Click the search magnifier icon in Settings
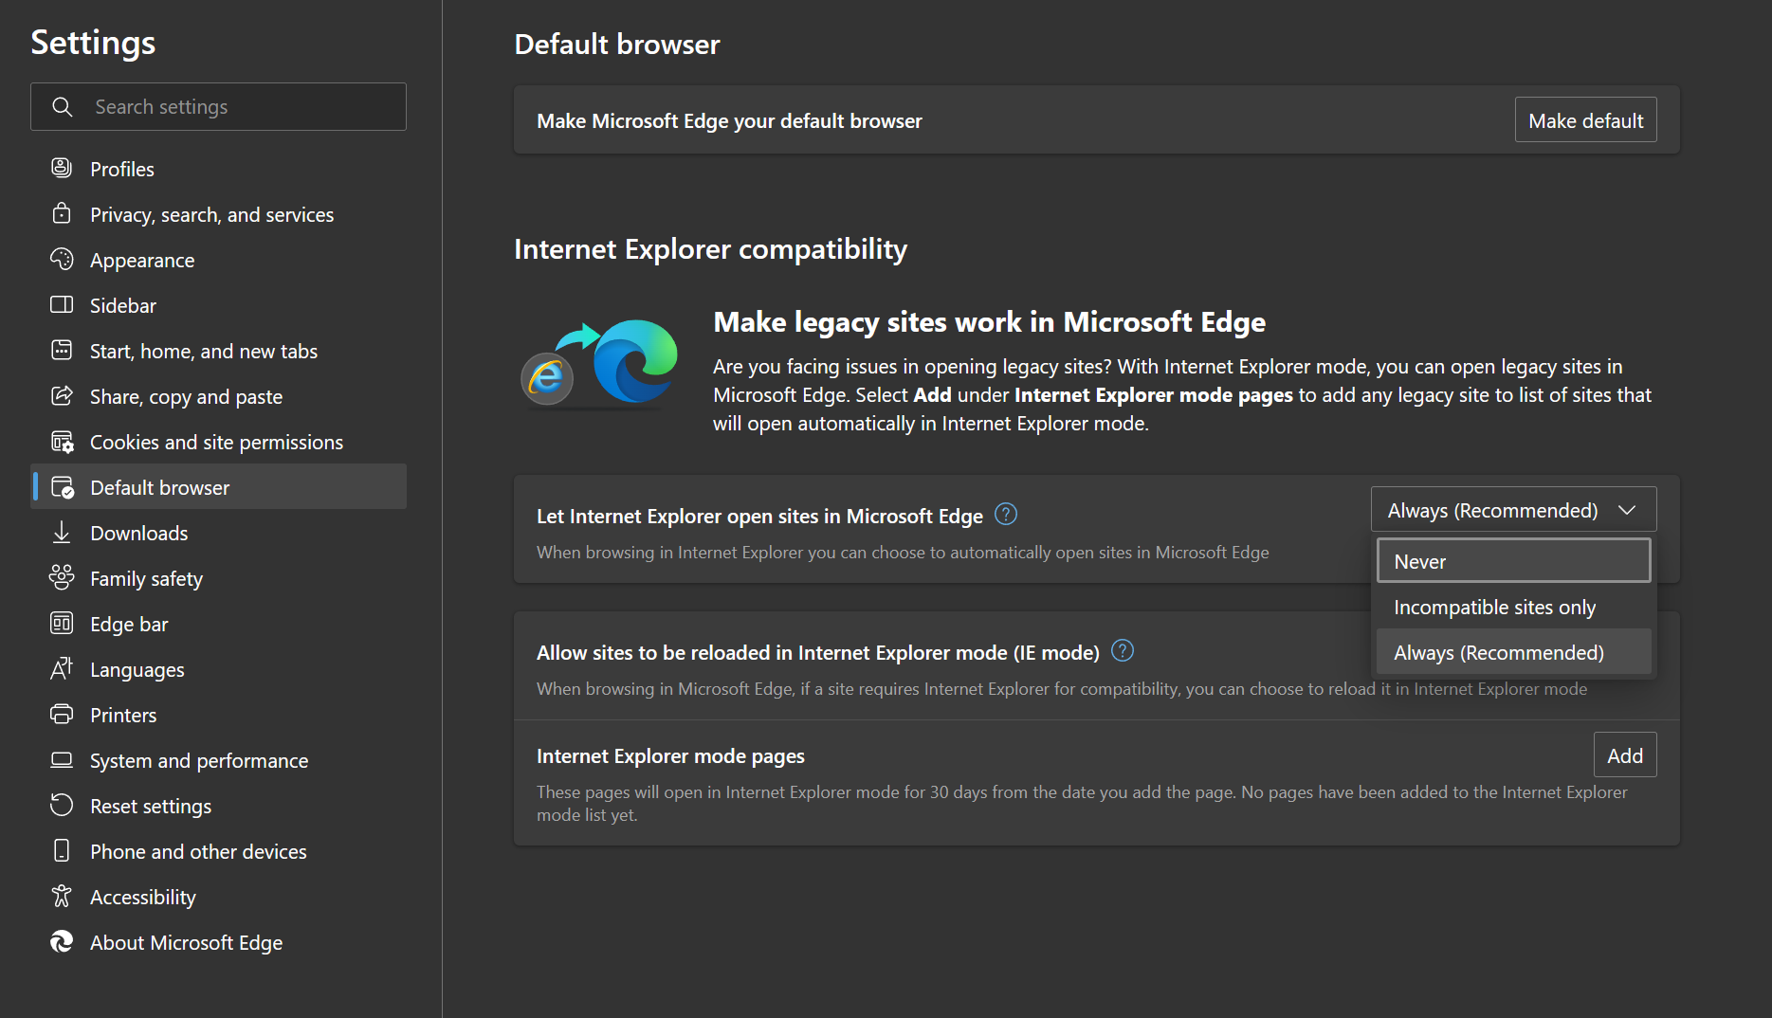This screenshot has width=1772, height=1018. [63, 107]
